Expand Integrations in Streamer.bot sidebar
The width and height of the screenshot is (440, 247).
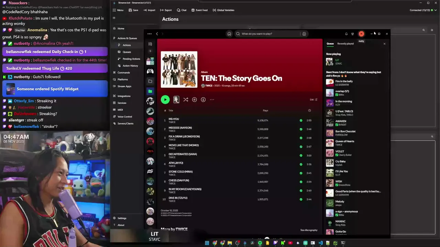pos(122,96)
